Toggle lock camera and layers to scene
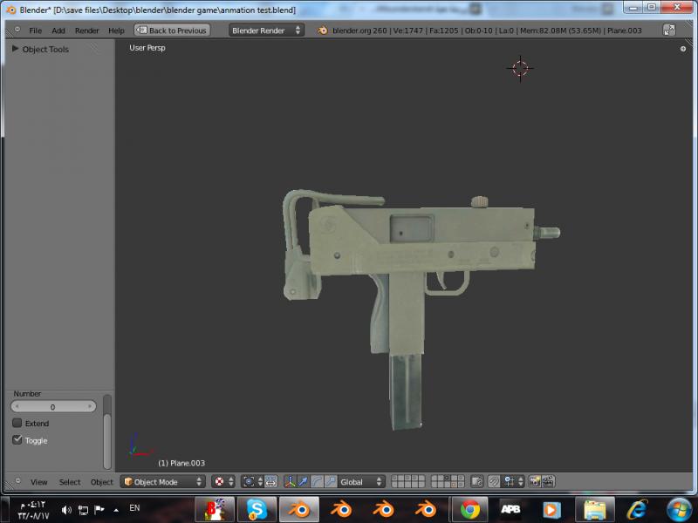 [476, 482]
